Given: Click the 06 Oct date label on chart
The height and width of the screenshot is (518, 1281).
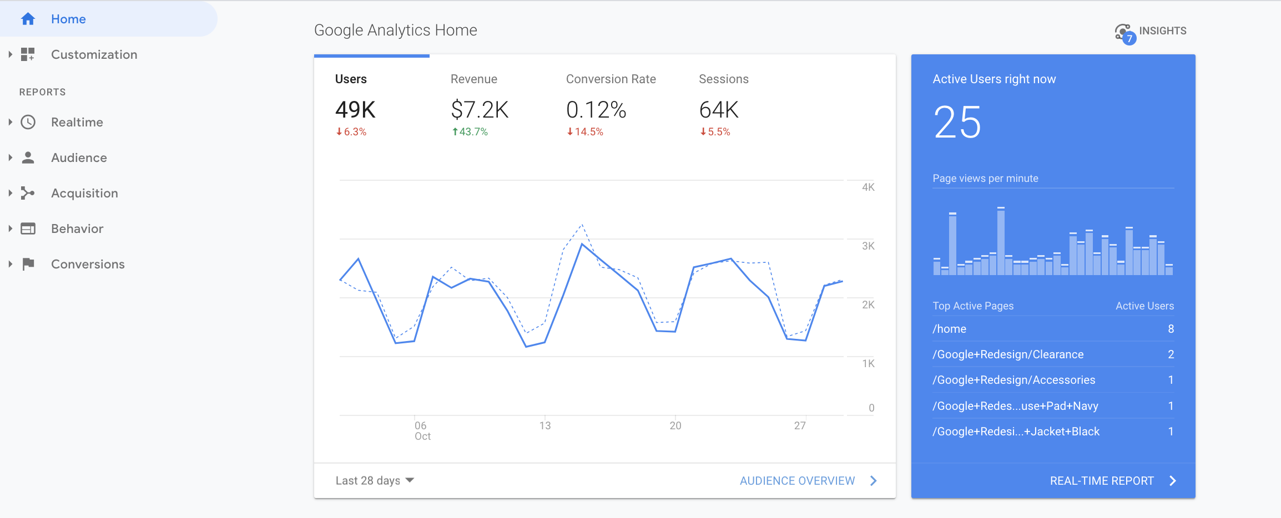Looking at the screenshot, I should (x=422, y=431).
